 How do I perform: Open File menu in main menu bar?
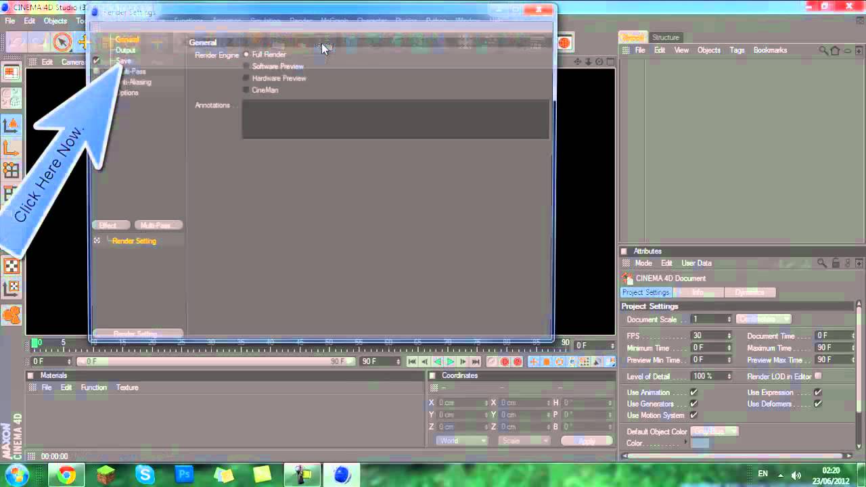(10, 21)
